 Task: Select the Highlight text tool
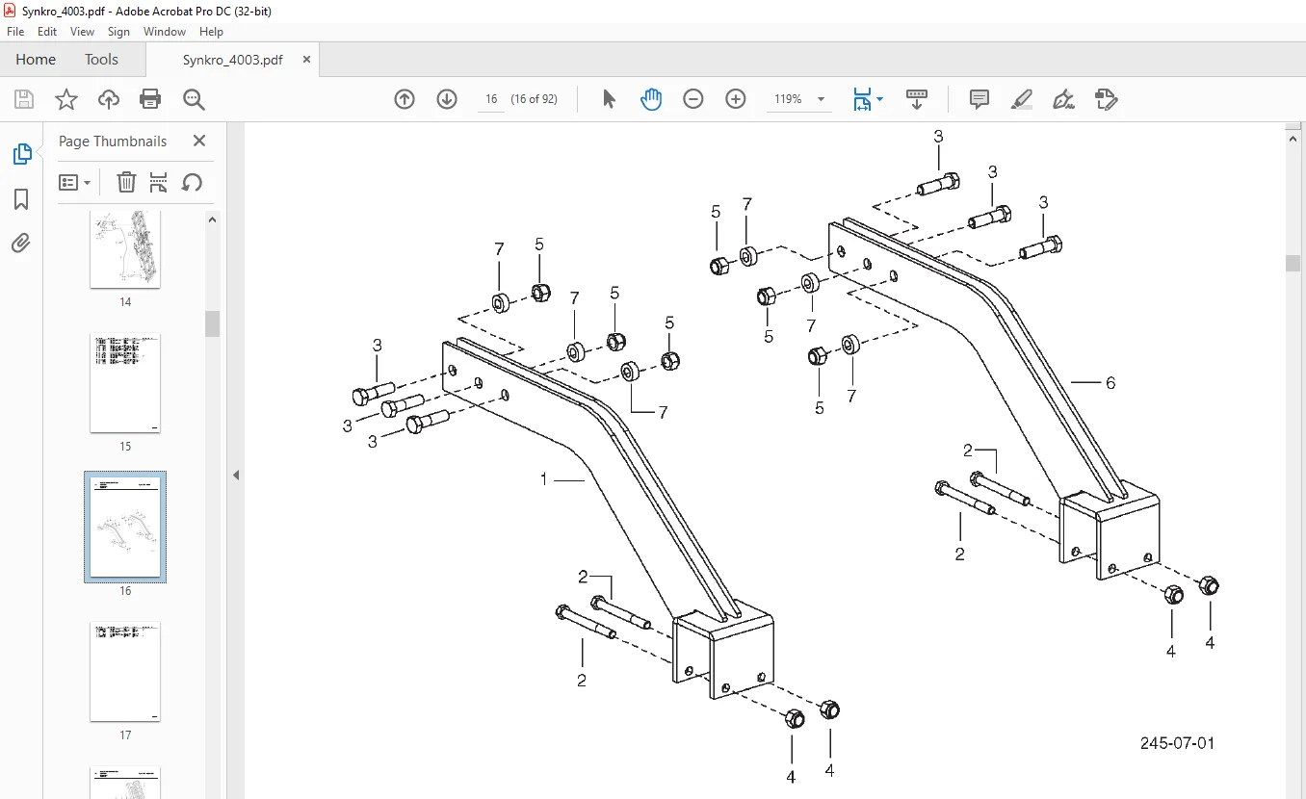click(1022, 99)
